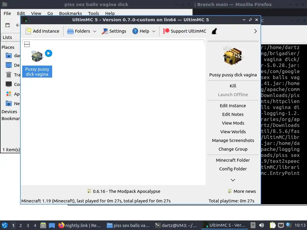Click the More news button
The height and width of the screenshot is (230, 307).
(x=242, y=191)
